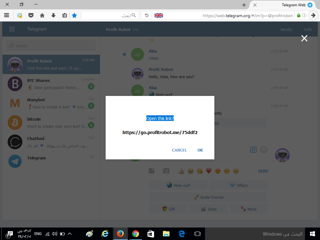The height and width of the screenshot is (240, 320).
Task: Click the go arrow button in address bar
Action: tap(313, 15)
